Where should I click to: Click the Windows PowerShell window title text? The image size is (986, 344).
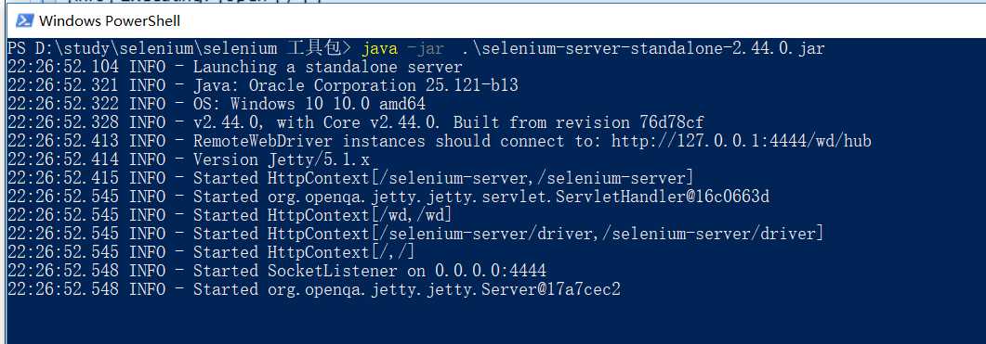(110, 20)
